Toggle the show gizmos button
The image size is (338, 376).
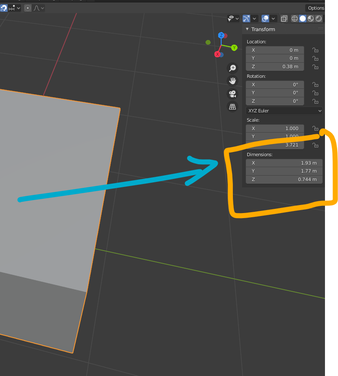246,19
